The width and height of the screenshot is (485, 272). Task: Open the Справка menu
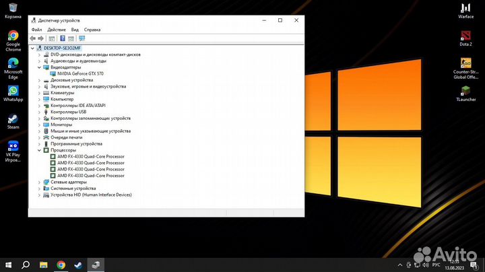[92, 30]
